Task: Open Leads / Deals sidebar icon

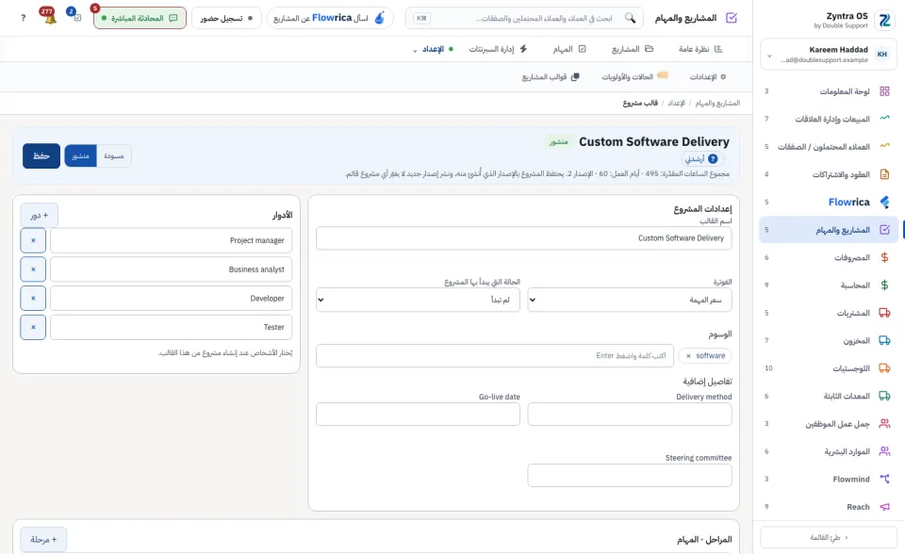Action: pyautogui.click(x=884, y=147)
